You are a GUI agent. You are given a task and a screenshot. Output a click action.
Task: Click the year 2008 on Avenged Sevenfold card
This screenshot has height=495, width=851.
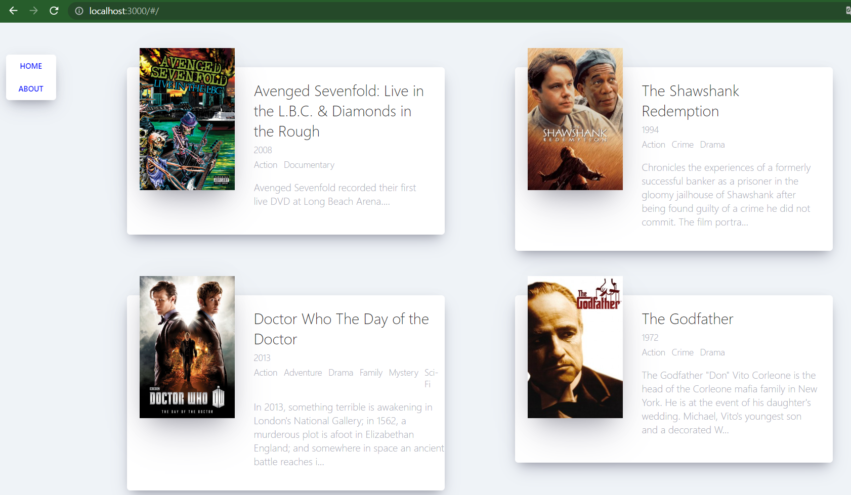263,150
